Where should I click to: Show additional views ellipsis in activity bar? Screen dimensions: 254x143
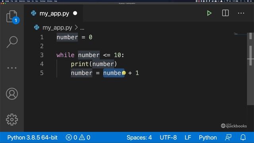point(12,68)
